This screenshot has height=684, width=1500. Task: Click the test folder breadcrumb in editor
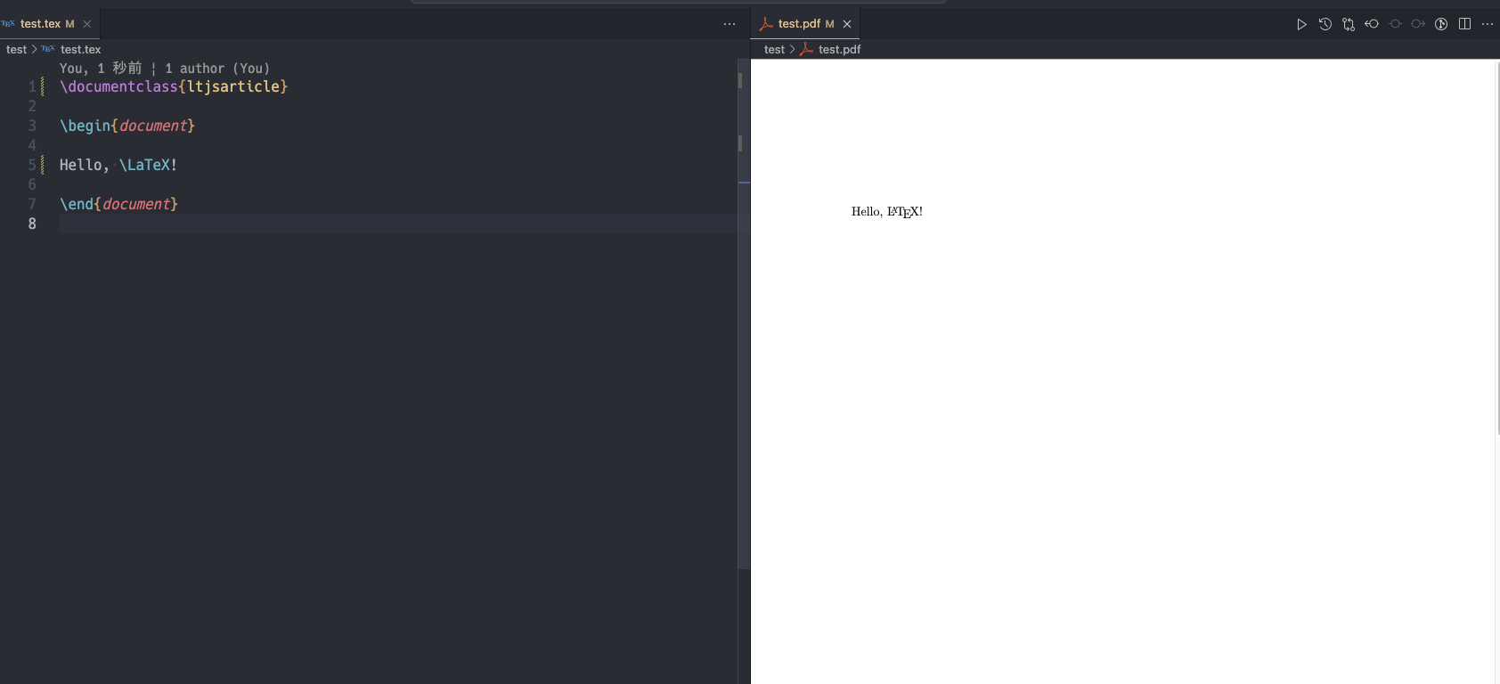[x=16, y=49]
